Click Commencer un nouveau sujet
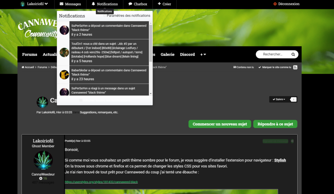 220,124
